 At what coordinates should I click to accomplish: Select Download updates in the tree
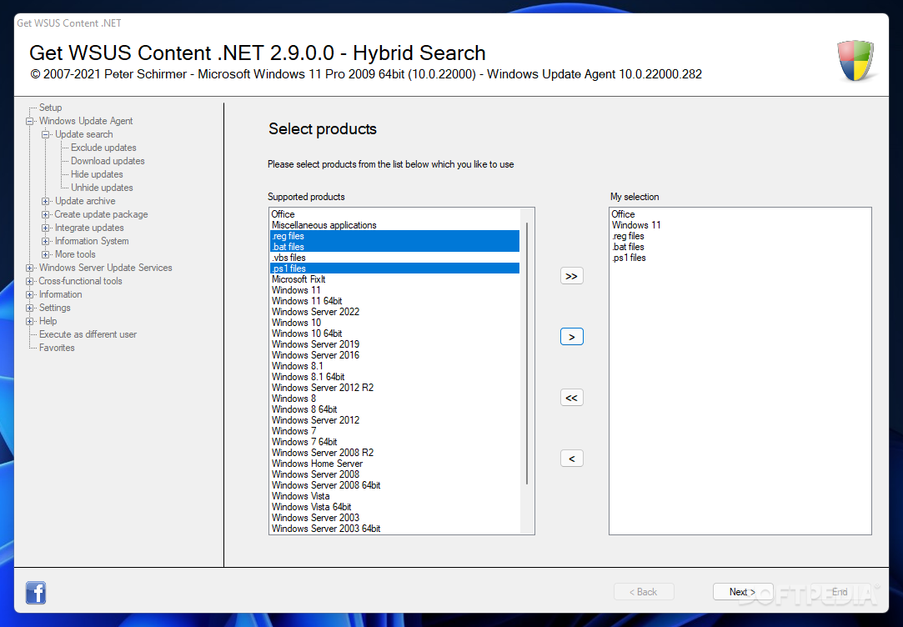[108, 161]
